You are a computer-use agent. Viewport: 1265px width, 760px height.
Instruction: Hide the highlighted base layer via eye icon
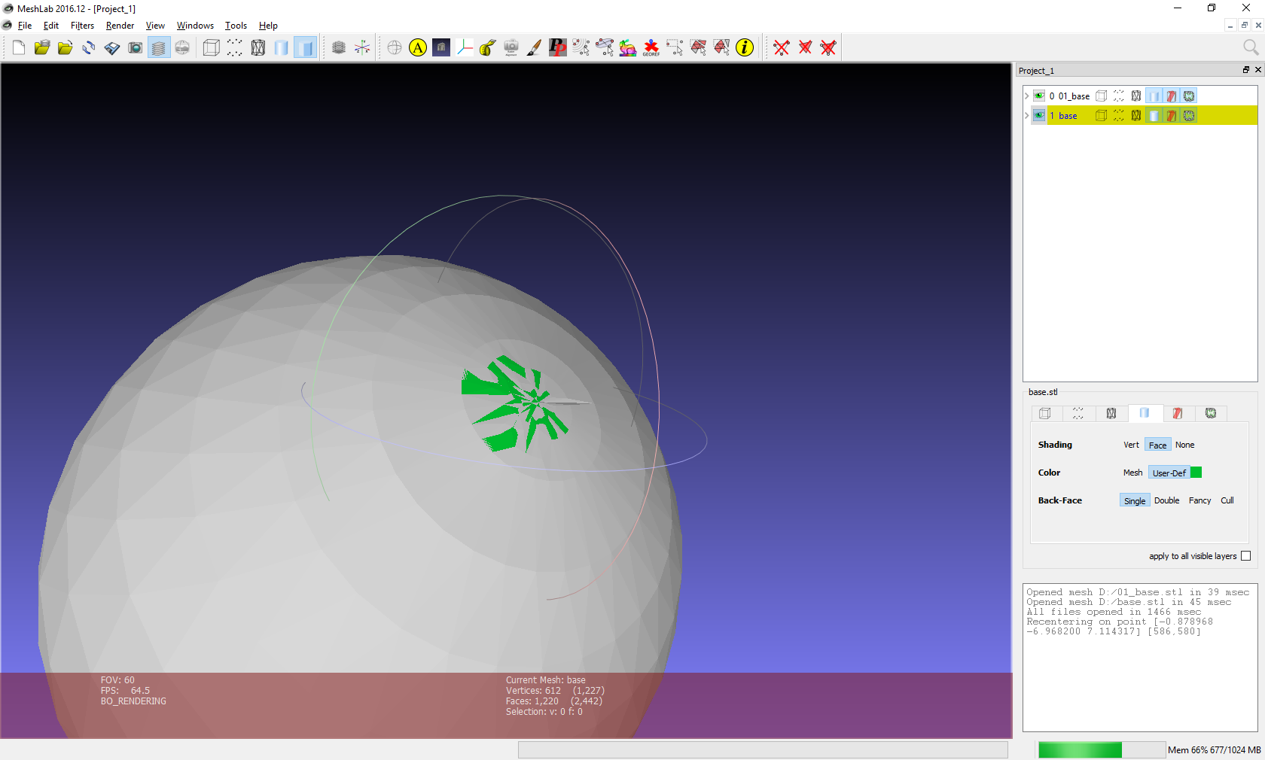(1039, 115)
